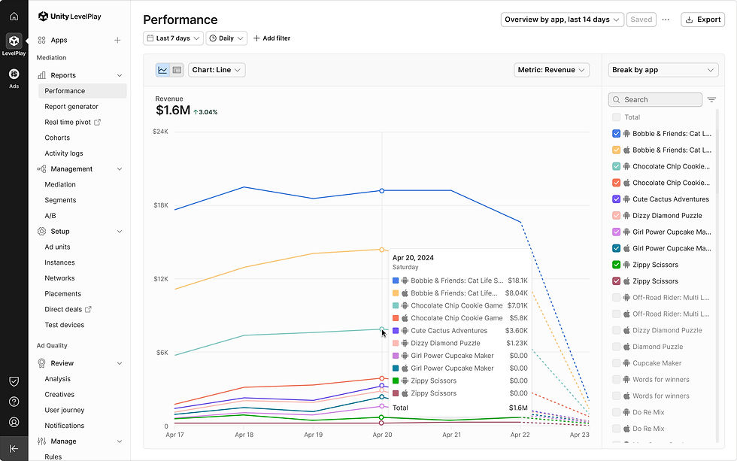Screen dimensions: 737x461
Task: Open the Last 7 days date dropdown
Action: 173,38
